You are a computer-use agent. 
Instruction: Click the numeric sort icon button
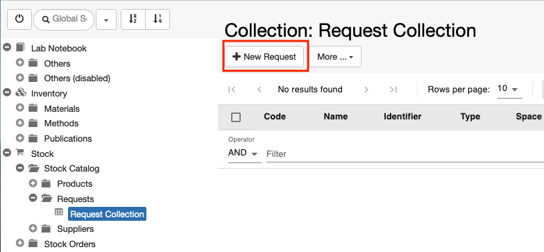[x=158, y=19]
